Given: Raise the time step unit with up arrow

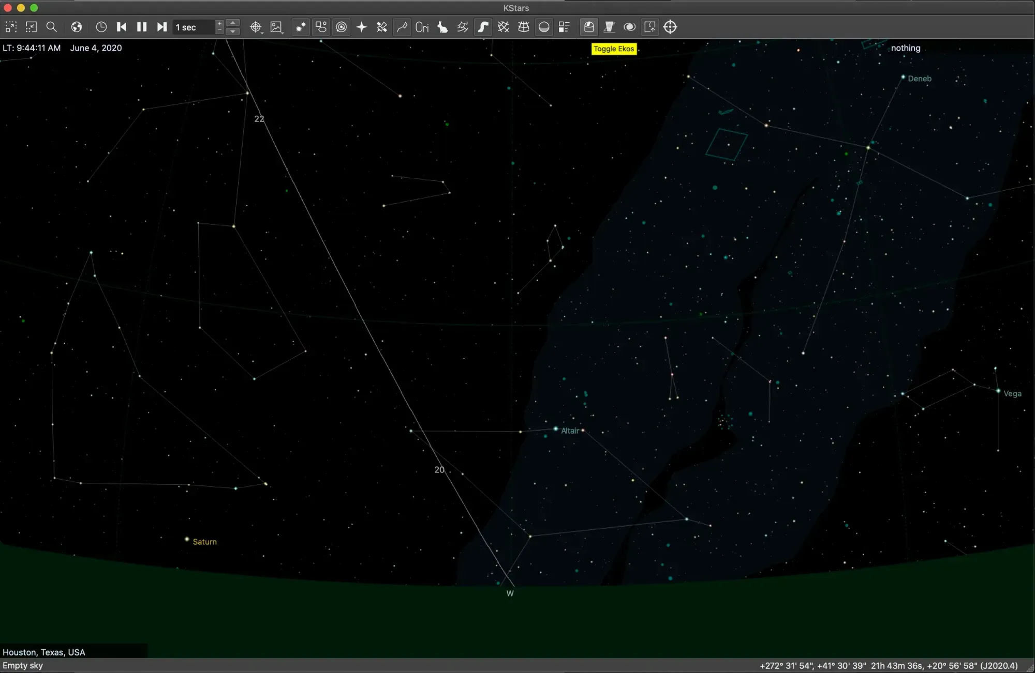Looking at the screenshot, I should click(x=233, y=23).
